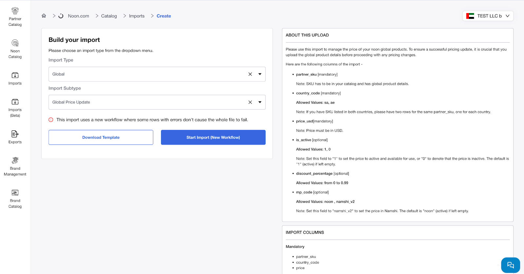Click the Noon.com breadcrumb link
This screenshot has width=524, height=274.
click(x=78, y=16)
